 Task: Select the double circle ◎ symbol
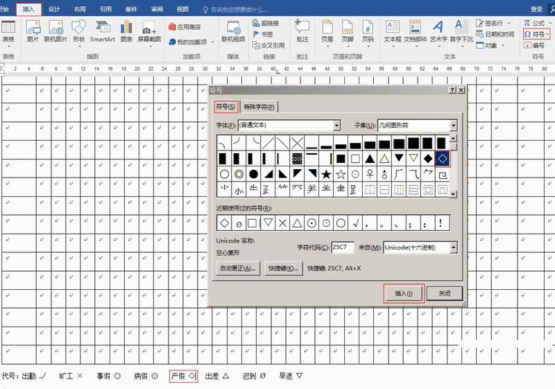(x=239, y=174)
